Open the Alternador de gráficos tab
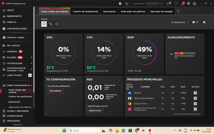Image resolution: width=214 pixels, height=134 pixels. [x=133, y=11]
